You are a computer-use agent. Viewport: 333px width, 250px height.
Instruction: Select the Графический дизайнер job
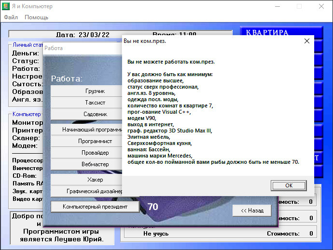click(86, 191)
